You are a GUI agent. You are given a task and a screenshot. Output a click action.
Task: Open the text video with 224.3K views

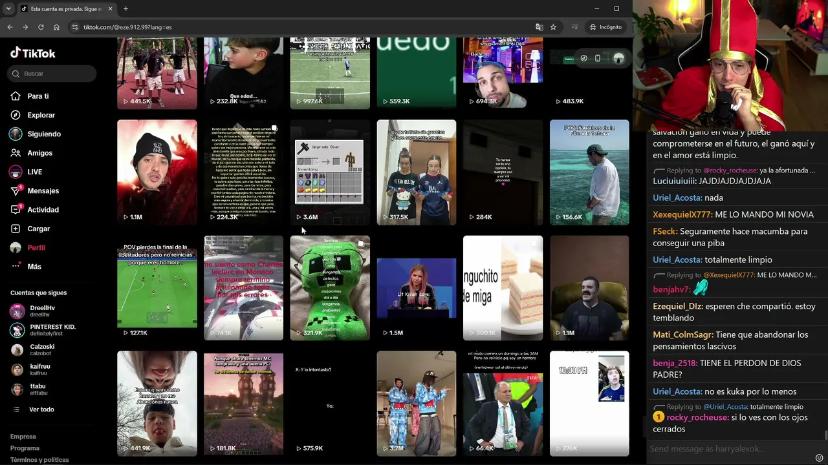pyautogui.click(x=243, y=172)
